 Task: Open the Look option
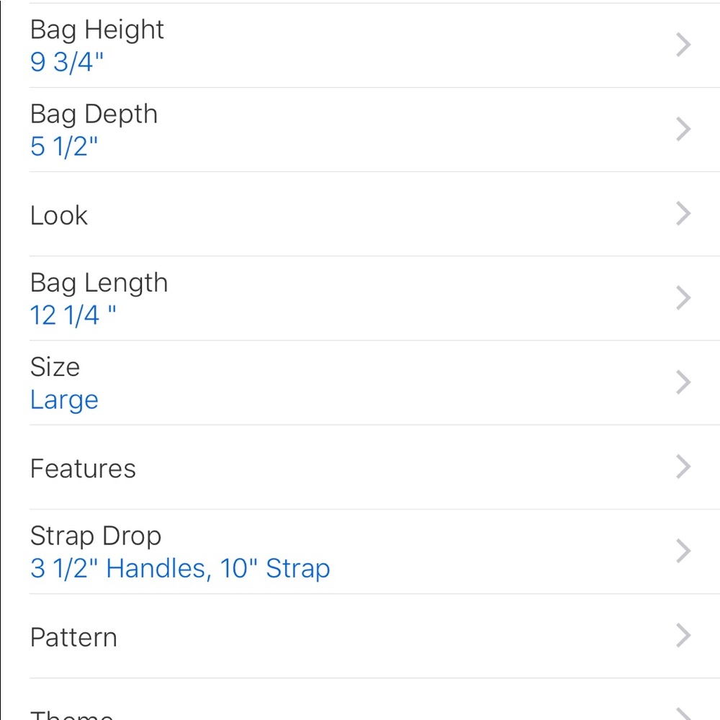tap(59, 215)
